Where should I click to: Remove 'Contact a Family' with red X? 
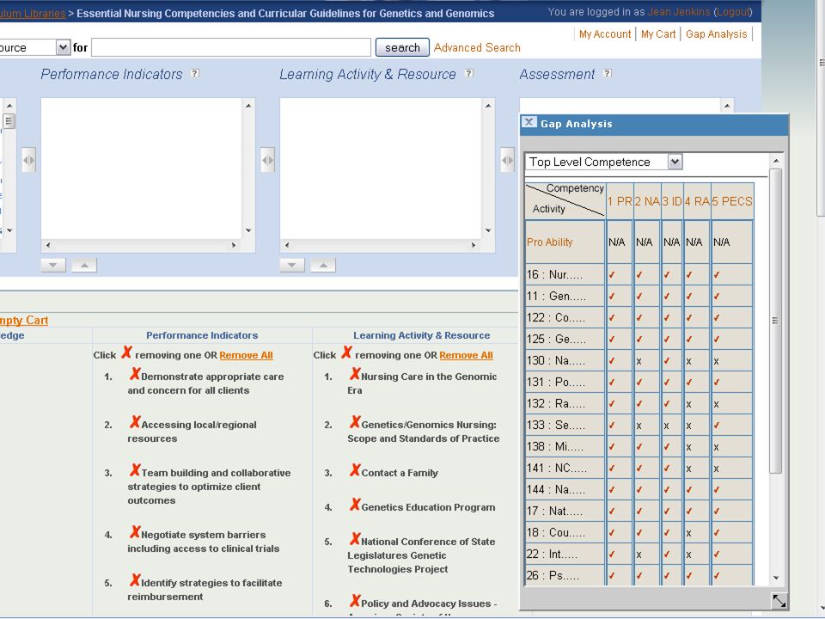[x=355, y=470]
